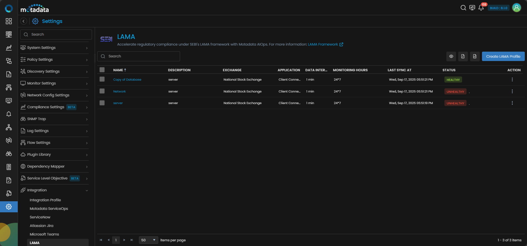
Task: Open action menu for Copy of Database
Action: [x=512, y=80]
